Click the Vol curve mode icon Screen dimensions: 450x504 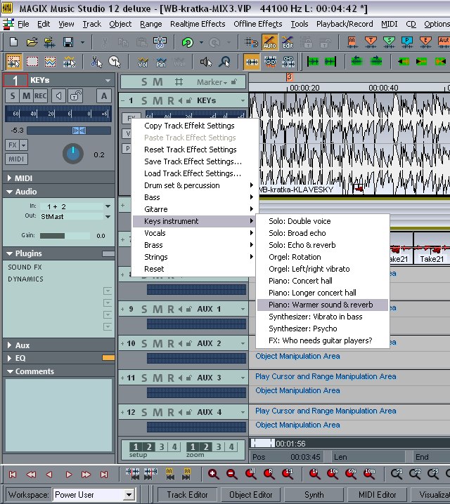[x=143, y=62]
